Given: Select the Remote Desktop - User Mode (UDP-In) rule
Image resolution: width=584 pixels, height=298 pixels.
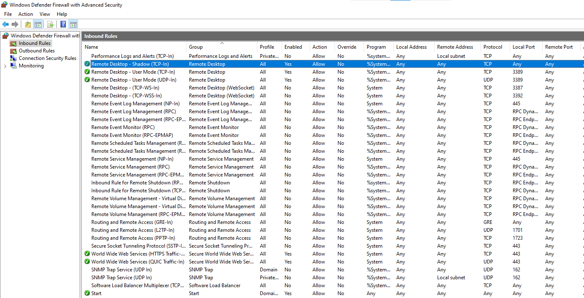Looking at the screenshot, I should (133, 80).
